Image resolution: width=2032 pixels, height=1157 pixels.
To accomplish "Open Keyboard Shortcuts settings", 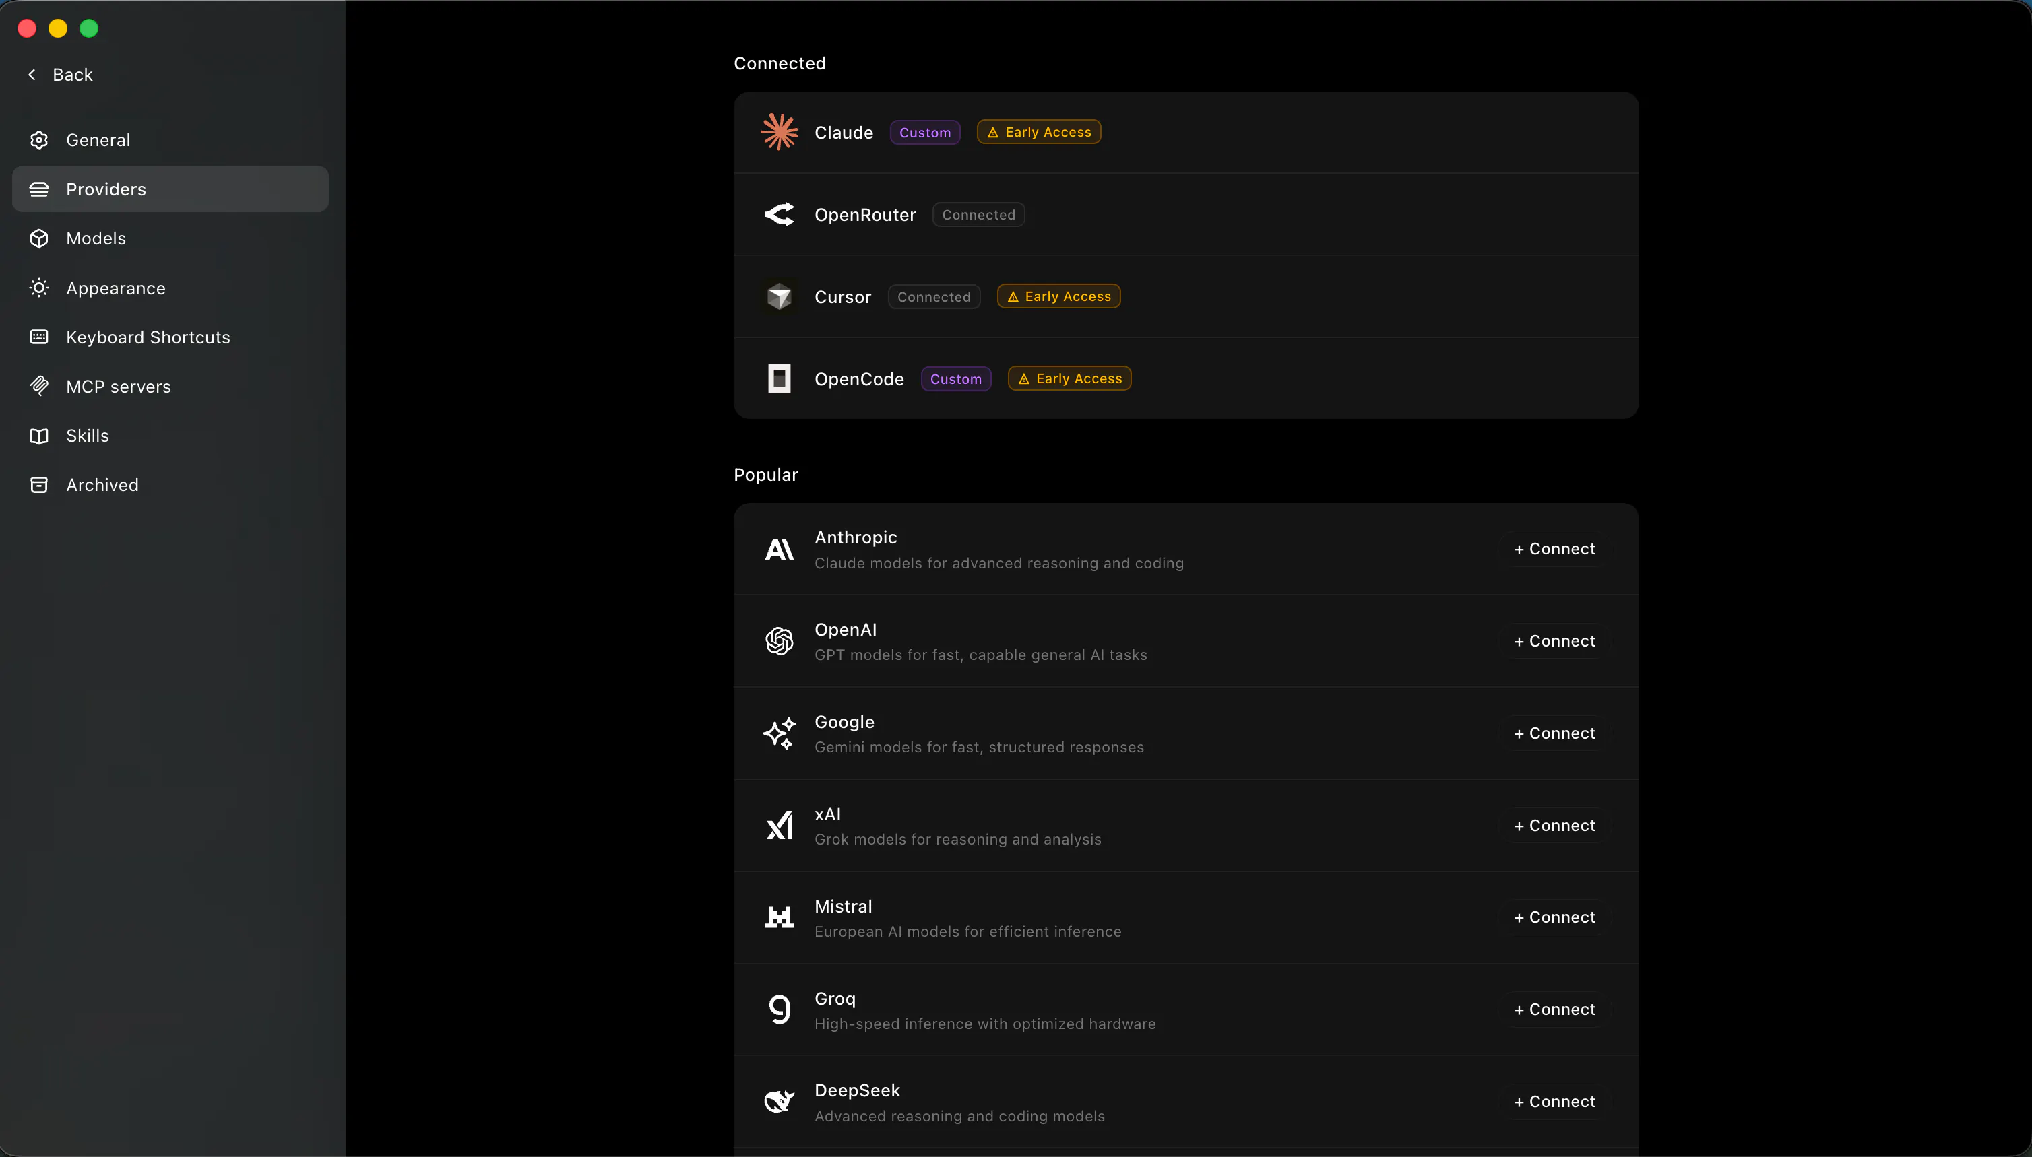I will coord(170,337).
